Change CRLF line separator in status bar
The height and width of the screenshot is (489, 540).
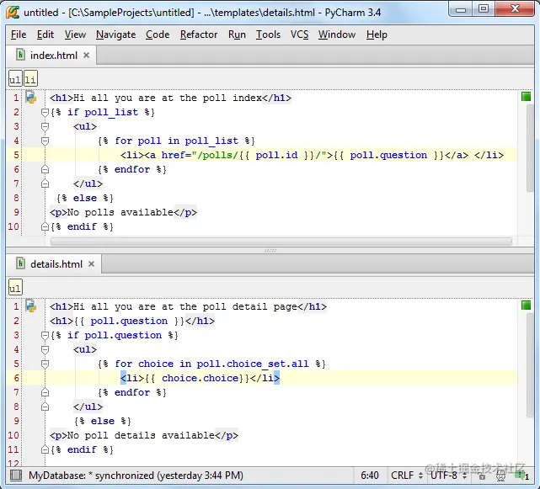point(407,476)
